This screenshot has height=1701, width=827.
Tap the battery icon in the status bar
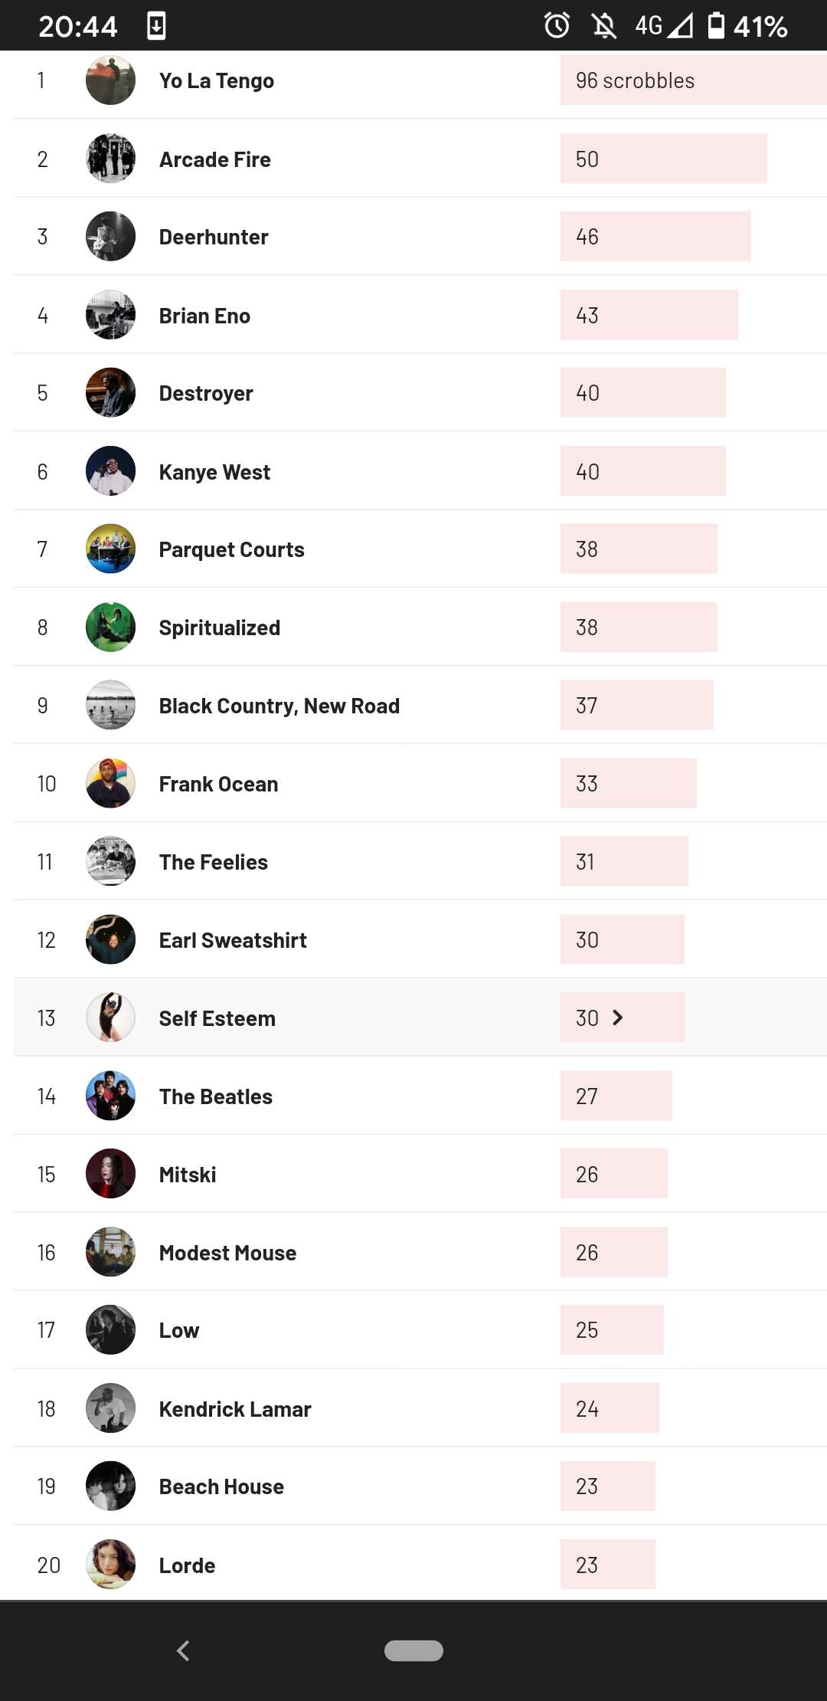coord(716,25)
